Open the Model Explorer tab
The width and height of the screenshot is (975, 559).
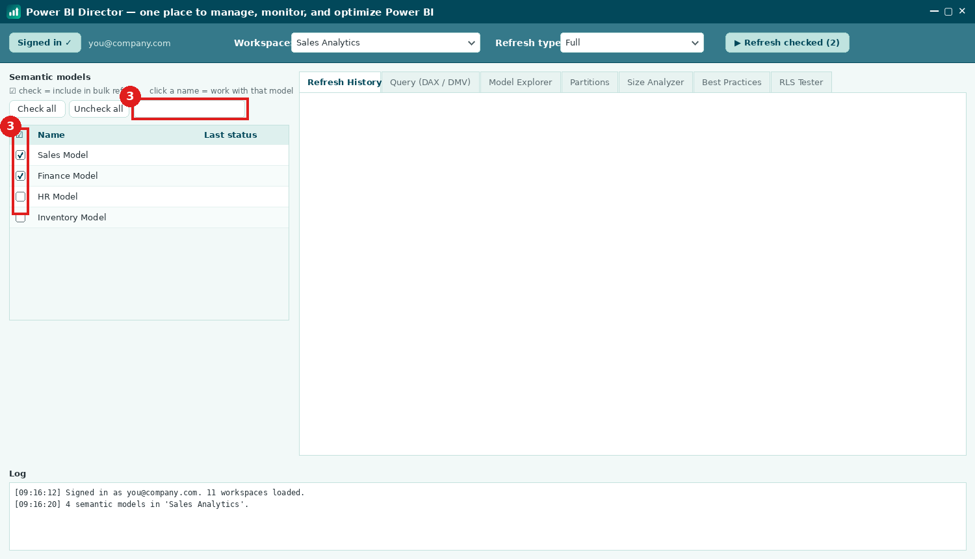[x=520, y=83]
